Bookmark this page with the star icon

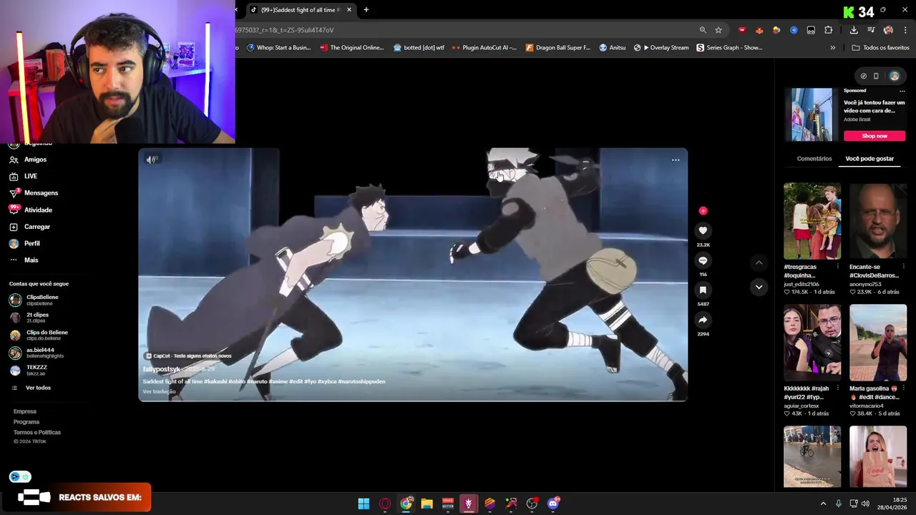(718, 30)
